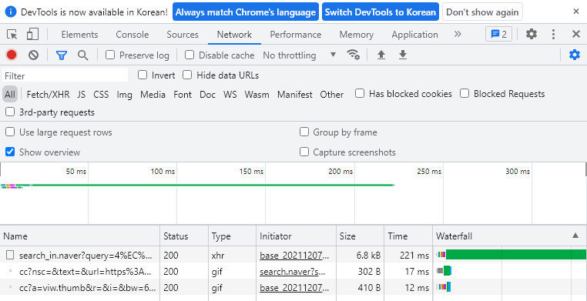The width and height of the screenshot is (587, 301).
Task: Open the 2 issues badge
Action: click(498, 35)
